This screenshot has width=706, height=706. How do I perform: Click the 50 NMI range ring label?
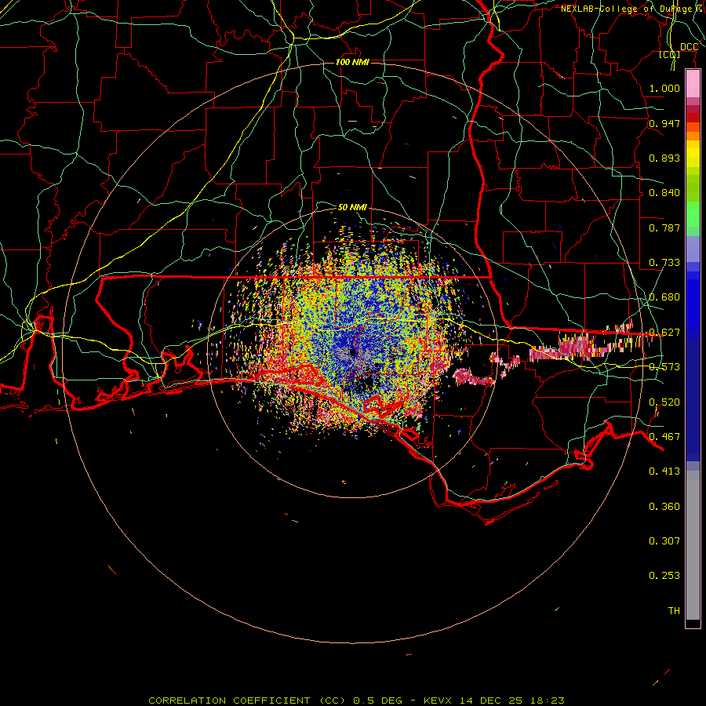[x=352, y=207]
